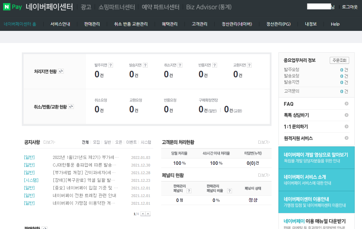This screenshot has height=229, width=362.
Task: Open help tooltip for 취소지연
Action: [180, 65]
